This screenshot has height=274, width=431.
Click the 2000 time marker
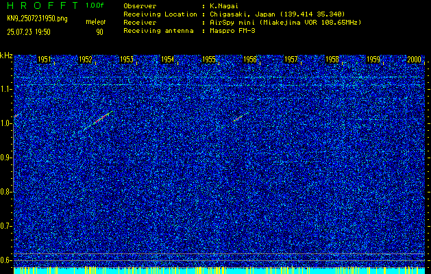(414, 60)
